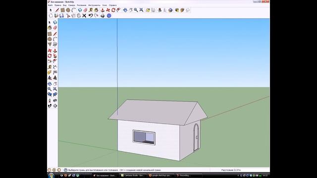The image size is (317, 178).
Task: Select the Paint Bucket in top toolbar
Action: 96,10
